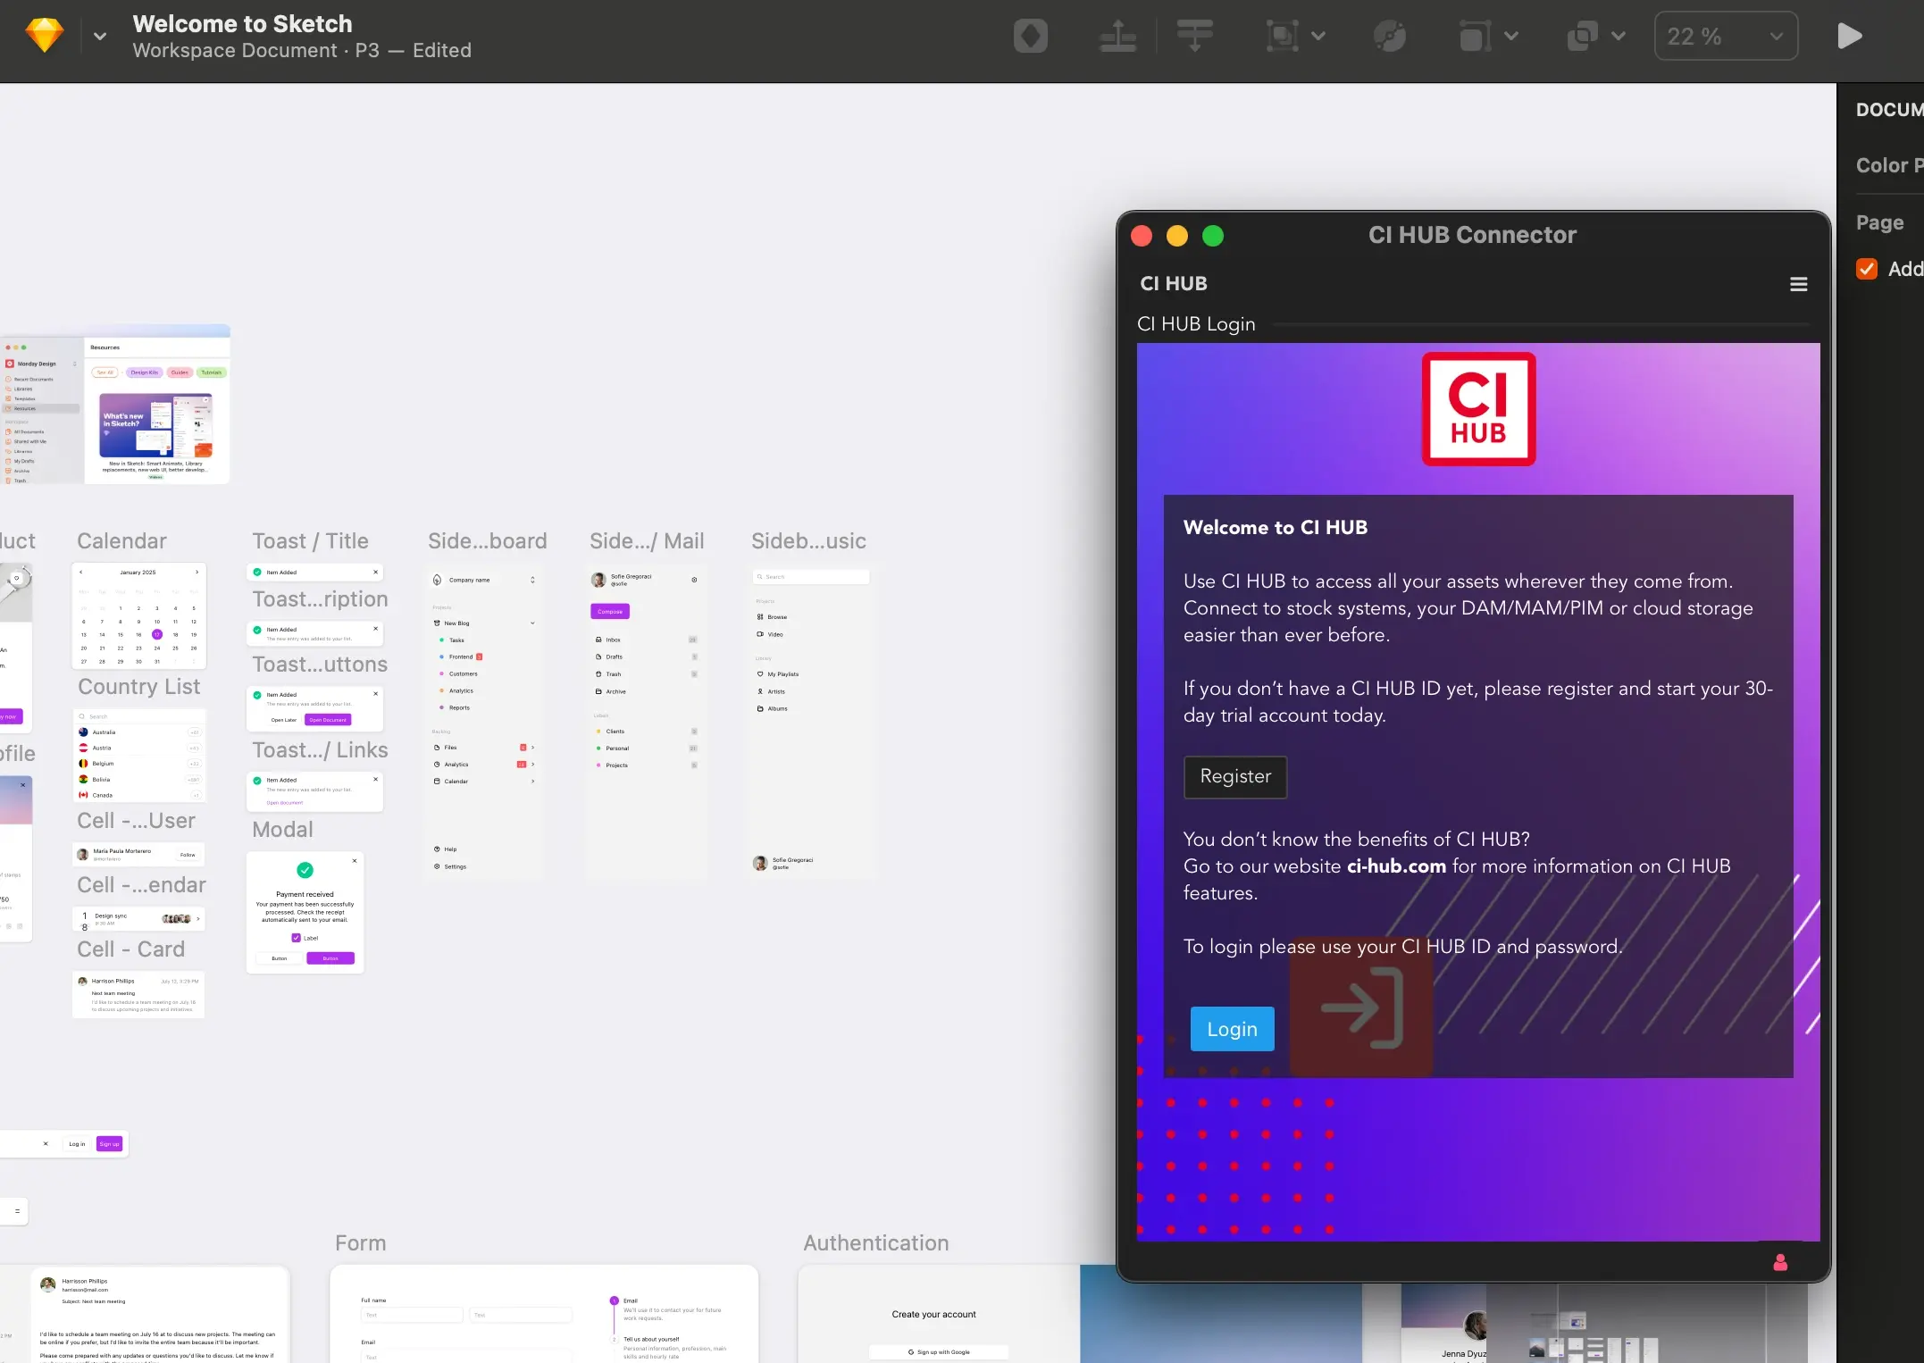Click the blue Login button in CI HUB
This screenshot has height=1363, width=1924.
click(x=1232, y=1029)
